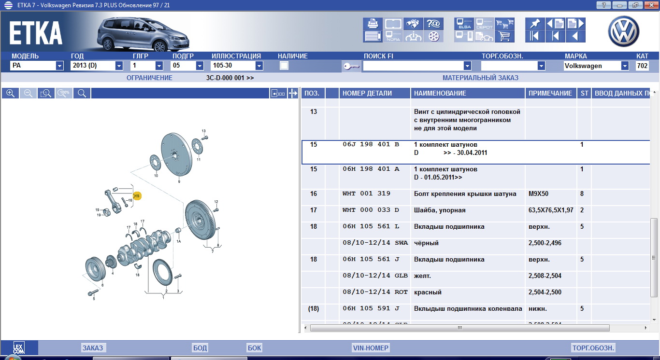The width and height of the screenshot is (660, 360).
Task: Open ИЛЛЮСТРАЦИЯ dropdown showing 105-30
Action: coord(259,66)
